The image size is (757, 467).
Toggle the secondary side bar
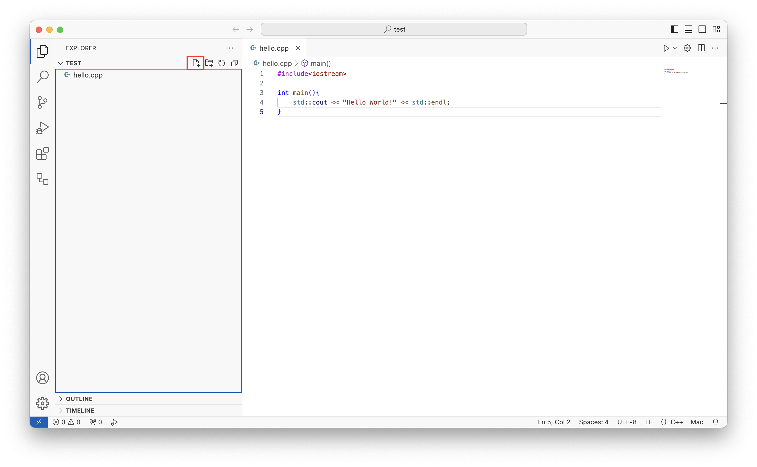coord(702,29)
